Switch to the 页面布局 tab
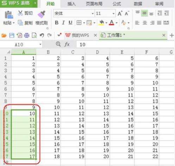 (94, 4)
